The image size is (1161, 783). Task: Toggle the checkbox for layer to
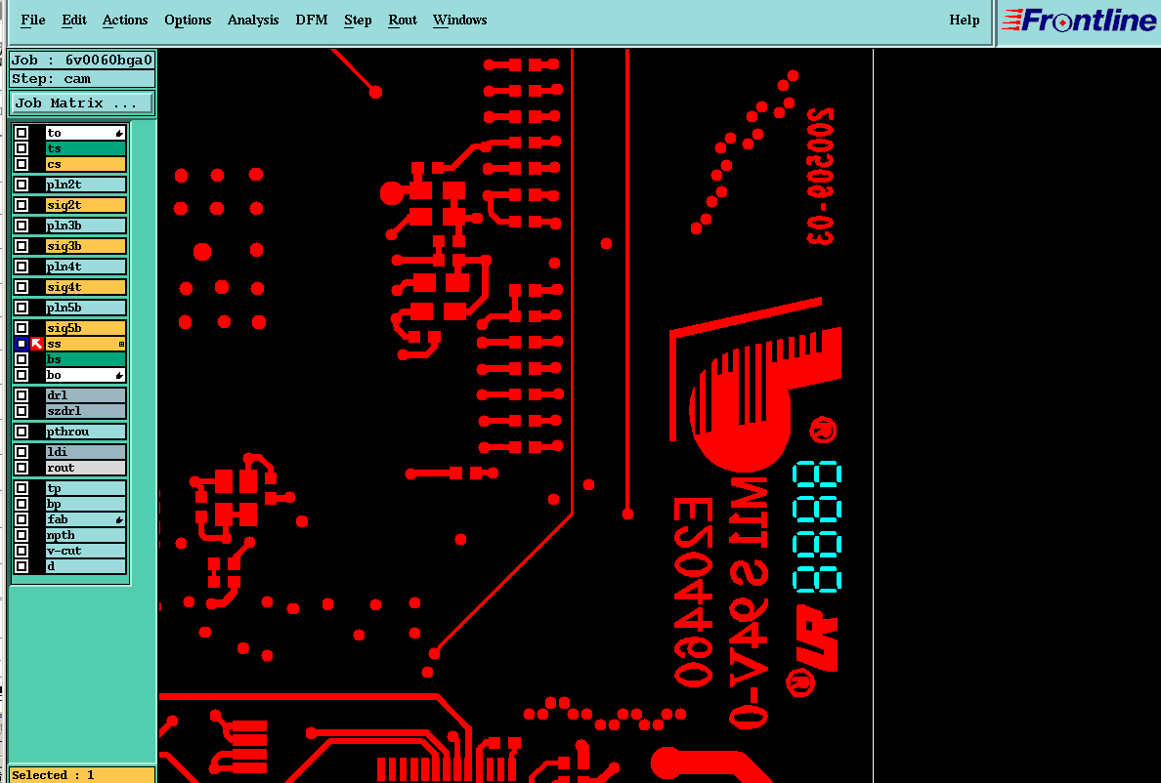21,133
